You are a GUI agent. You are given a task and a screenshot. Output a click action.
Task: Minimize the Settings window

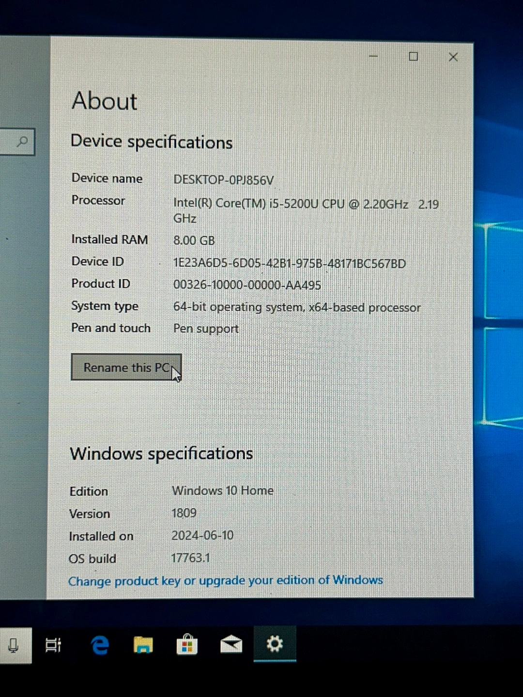pyautogui.click(x=373, y=57)
